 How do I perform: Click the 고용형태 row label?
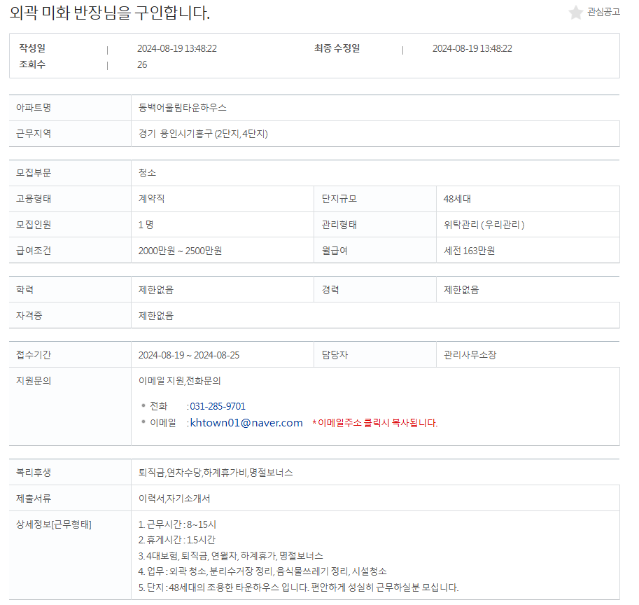[x=34, y=199]
